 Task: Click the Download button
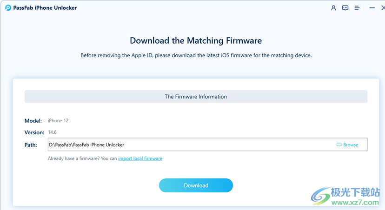(196, 185)
